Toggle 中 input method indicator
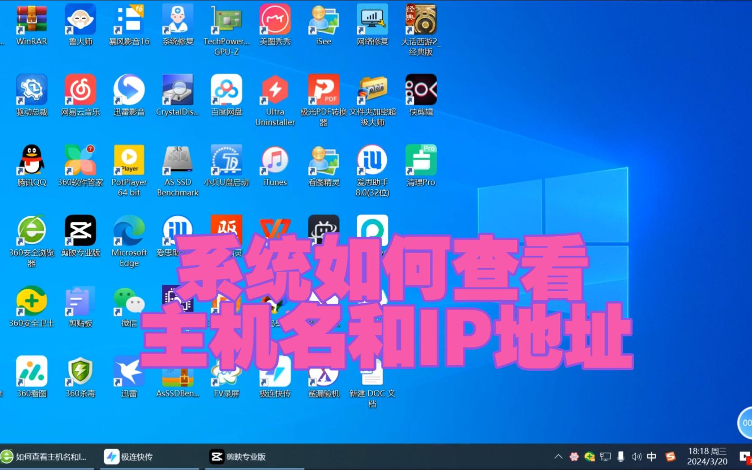Viewport: 752px width, 470px height. tap(651, 457)
